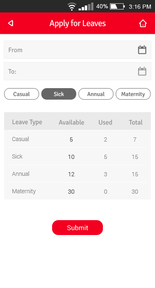The image size is (155, 288).
Task: Tap the battery status icon
Action: [x=117, y=7]
